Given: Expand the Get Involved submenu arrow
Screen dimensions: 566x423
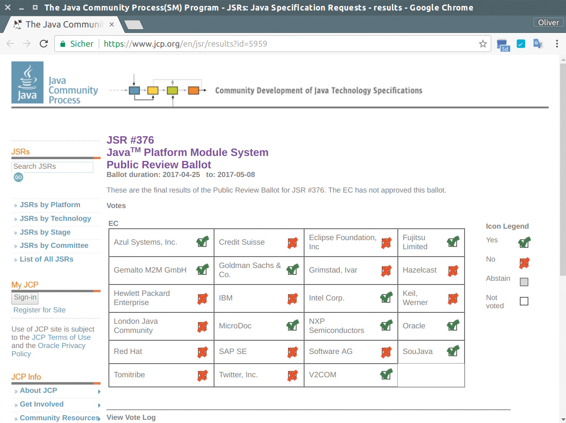Looking at the screenshot, I should pos(99,405).
